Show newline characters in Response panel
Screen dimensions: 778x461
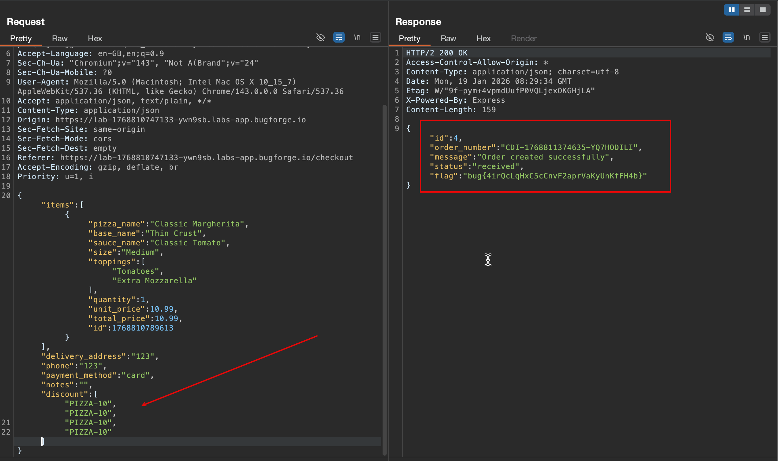pyautogui.click(x=747, y=38)
